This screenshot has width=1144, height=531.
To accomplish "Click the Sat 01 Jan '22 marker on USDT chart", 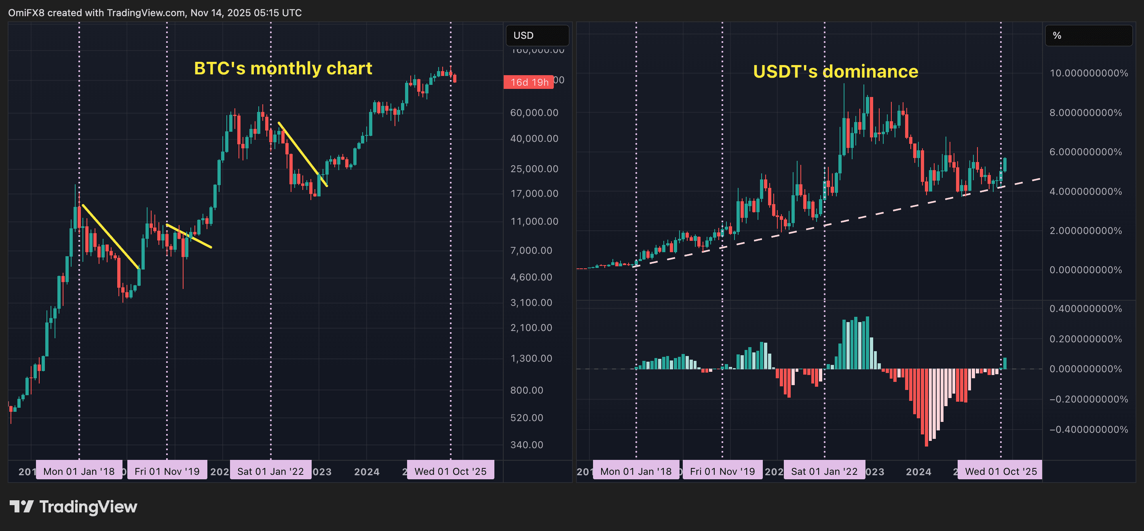I will (824, 471).
